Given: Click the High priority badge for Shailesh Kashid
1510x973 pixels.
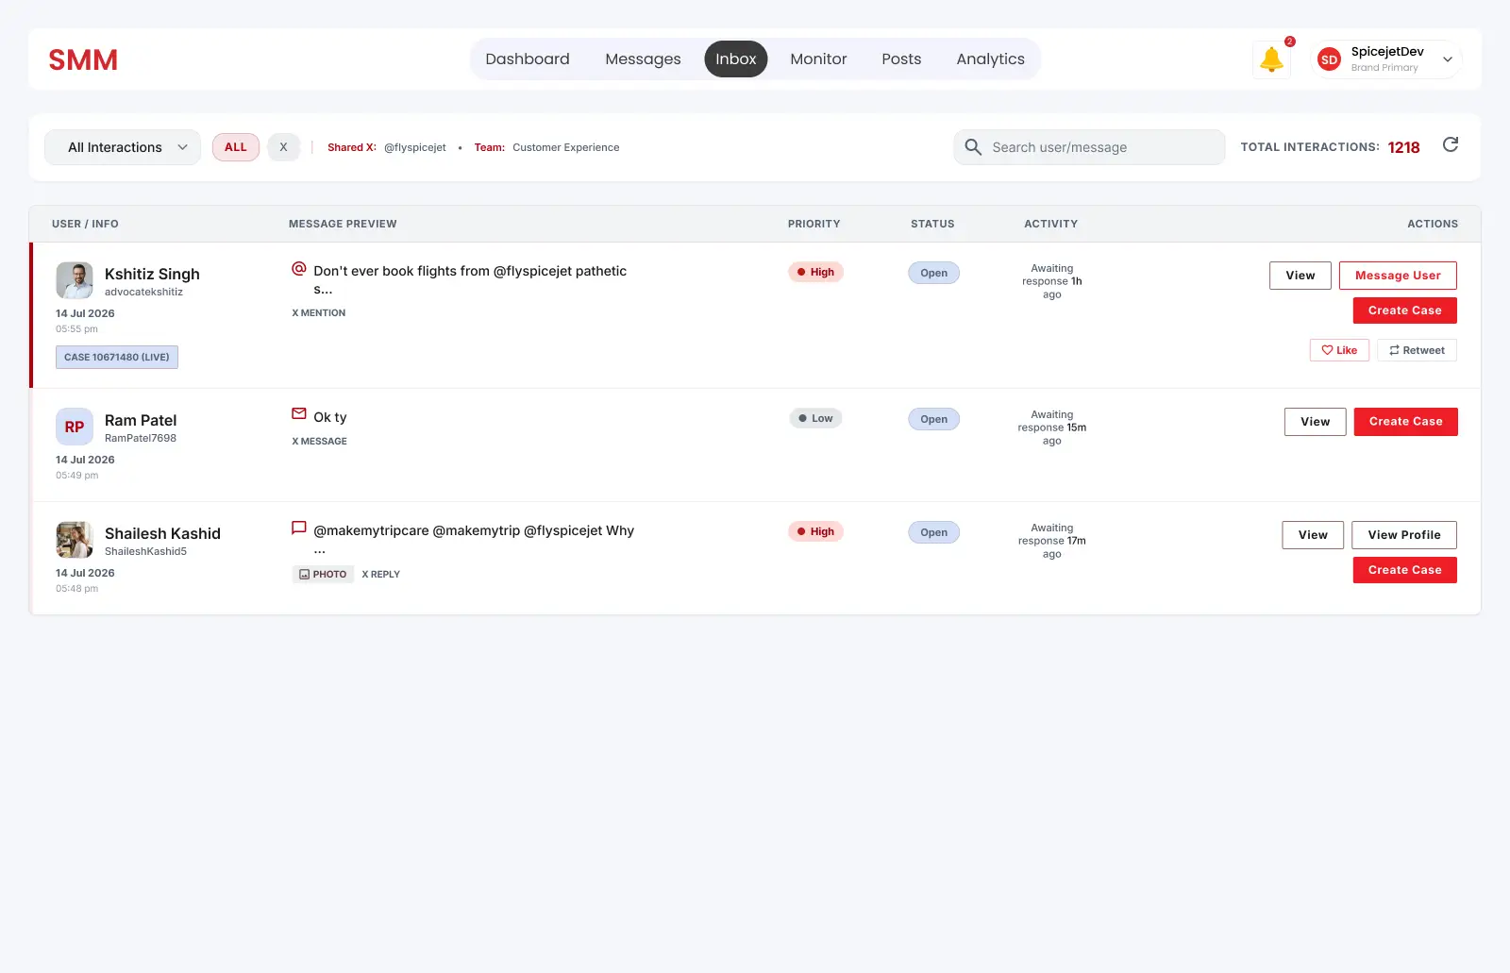Looking at the screenshot, I should point(816,531).
